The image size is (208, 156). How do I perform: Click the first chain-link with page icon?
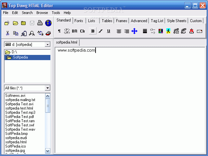[x=176, y=31]
